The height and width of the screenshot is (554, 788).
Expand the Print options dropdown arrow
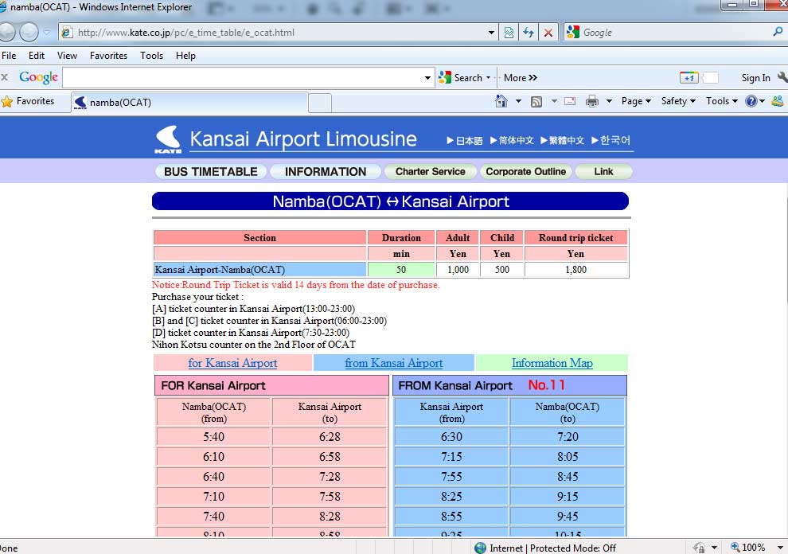[x=609, y=101]
